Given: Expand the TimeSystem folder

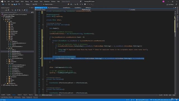Looking at the screenshot, I should [x=7, y=77].
